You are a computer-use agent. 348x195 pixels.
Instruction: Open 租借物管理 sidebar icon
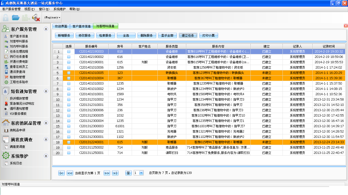pyautogui.click(x=6, y=77)
